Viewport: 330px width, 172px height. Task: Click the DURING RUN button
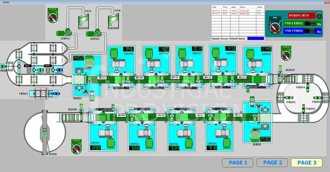pos(301,15)
